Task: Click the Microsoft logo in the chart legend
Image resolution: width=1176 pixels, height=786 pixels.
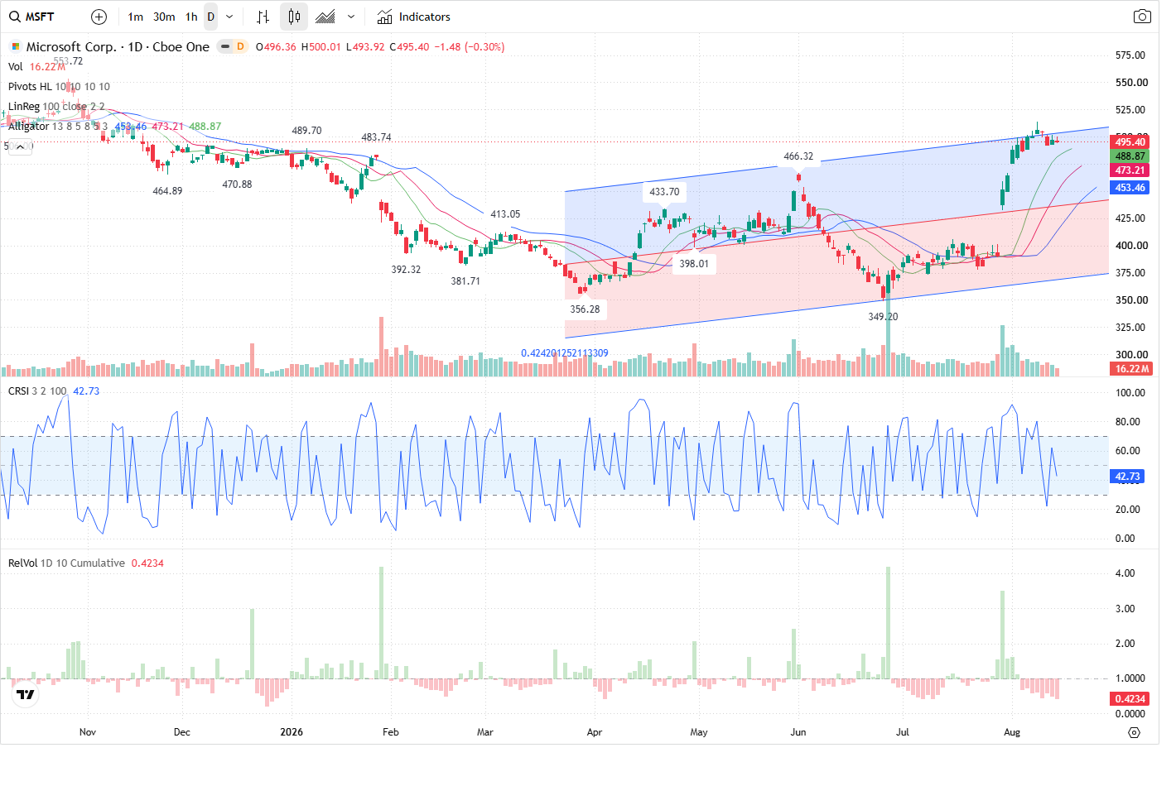Action: tap(15, 47)
